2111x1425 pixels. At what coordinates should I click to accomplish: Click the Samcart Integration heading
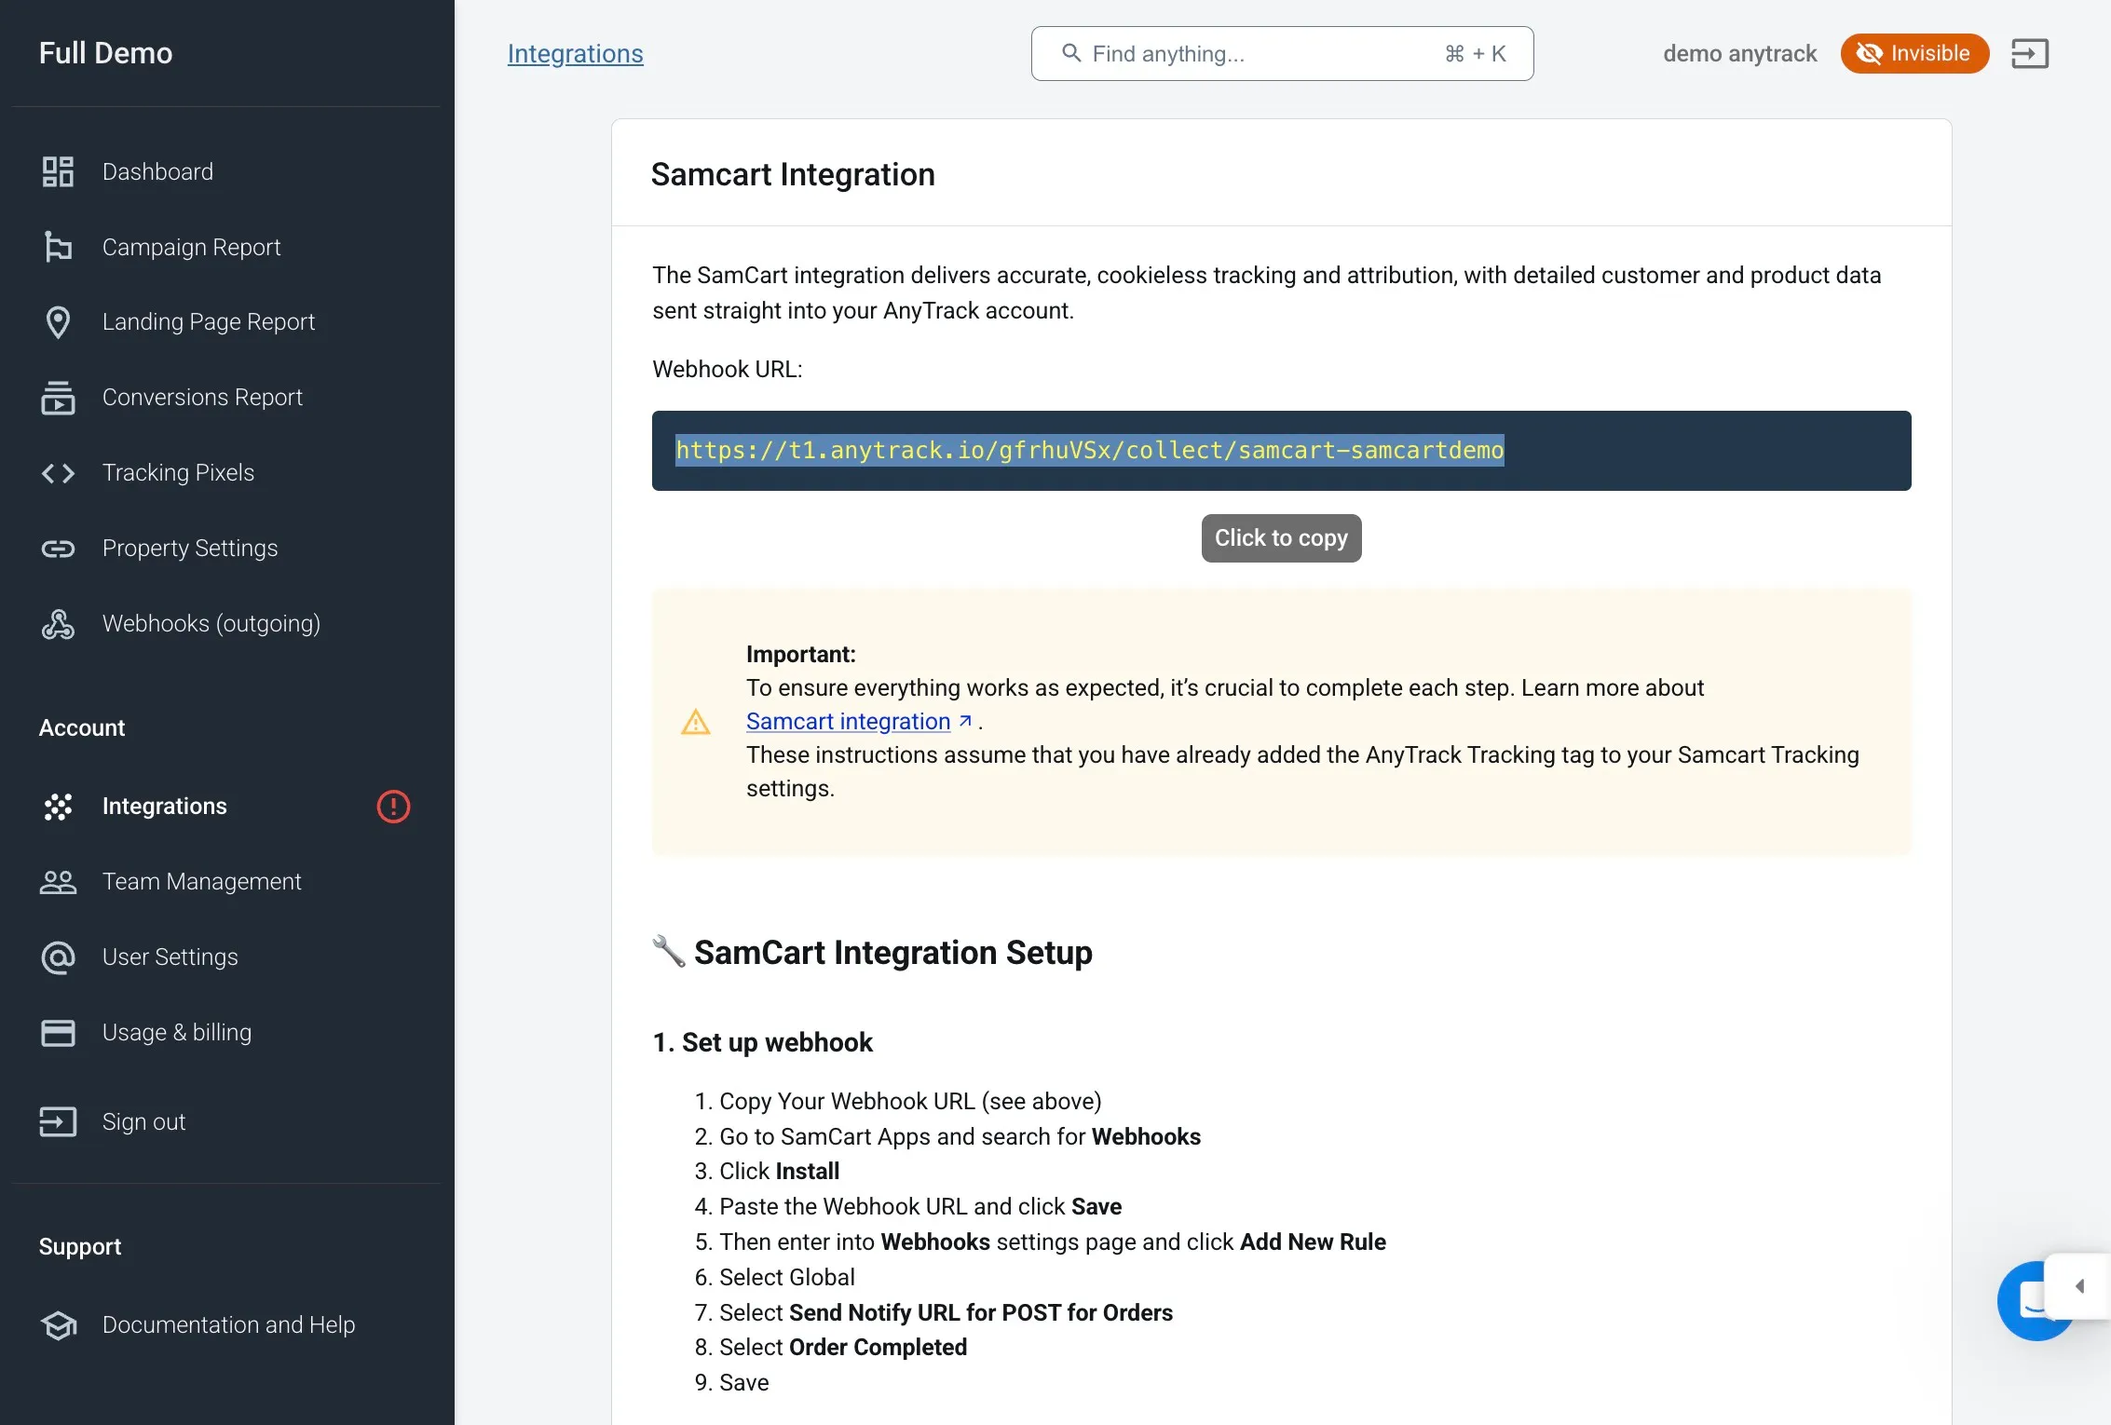coord(792,174)
